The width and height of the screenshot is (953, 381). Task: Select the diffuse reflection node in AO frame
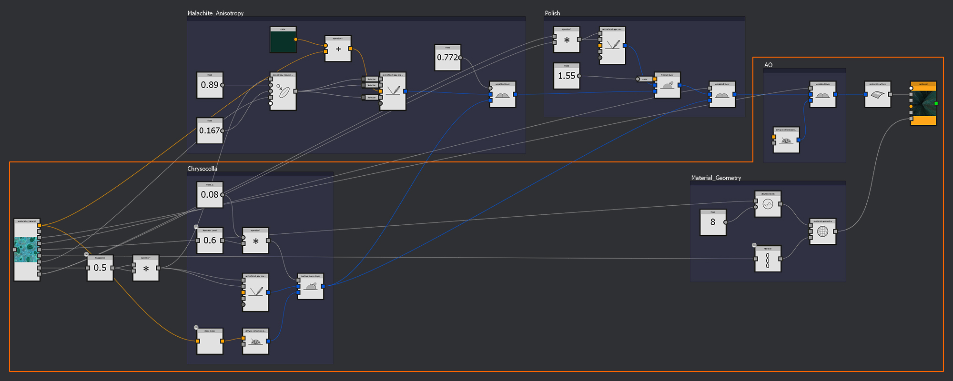pyautogui.click(x=786, y=140)
